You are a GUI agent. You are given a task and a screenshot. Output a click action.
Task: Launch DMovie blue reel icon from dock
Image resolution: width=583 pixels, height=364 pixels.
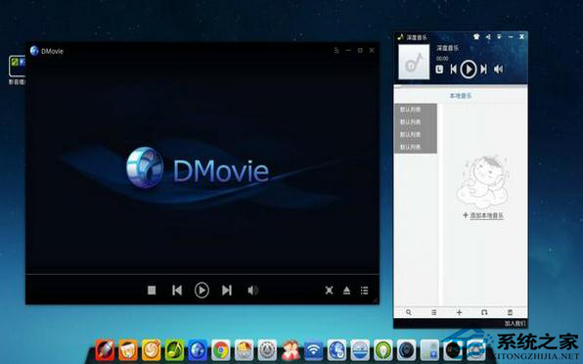(x=198, y=350)
